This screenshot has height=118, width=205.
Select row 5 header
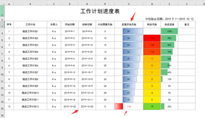click(x=2, y=38)
